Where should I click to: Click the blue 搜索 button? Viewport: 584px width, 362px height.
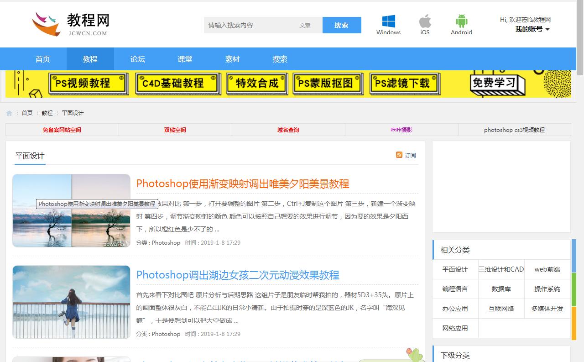(342, 25)
